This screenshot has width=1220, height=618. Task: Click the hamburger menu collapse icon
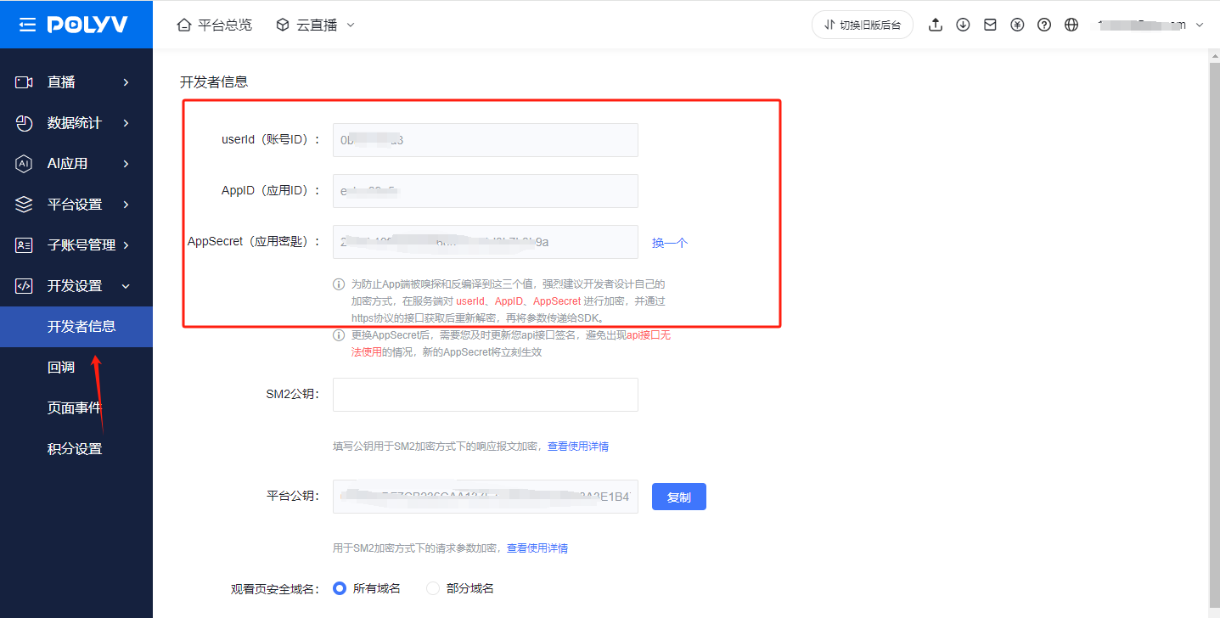click(27, 25)
